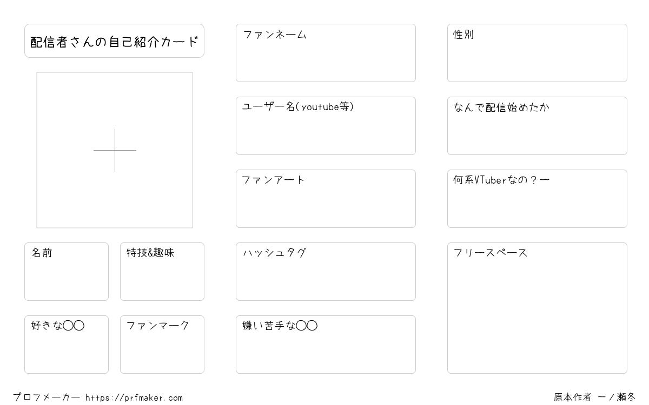This screenshot has height=405, width=649.
Task: Click the ユーザー名(youtube等) field
Action: [x=326, y=126]
